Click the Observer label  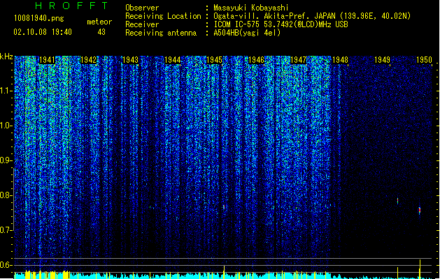pyautogui.click(x=142, y=8)
